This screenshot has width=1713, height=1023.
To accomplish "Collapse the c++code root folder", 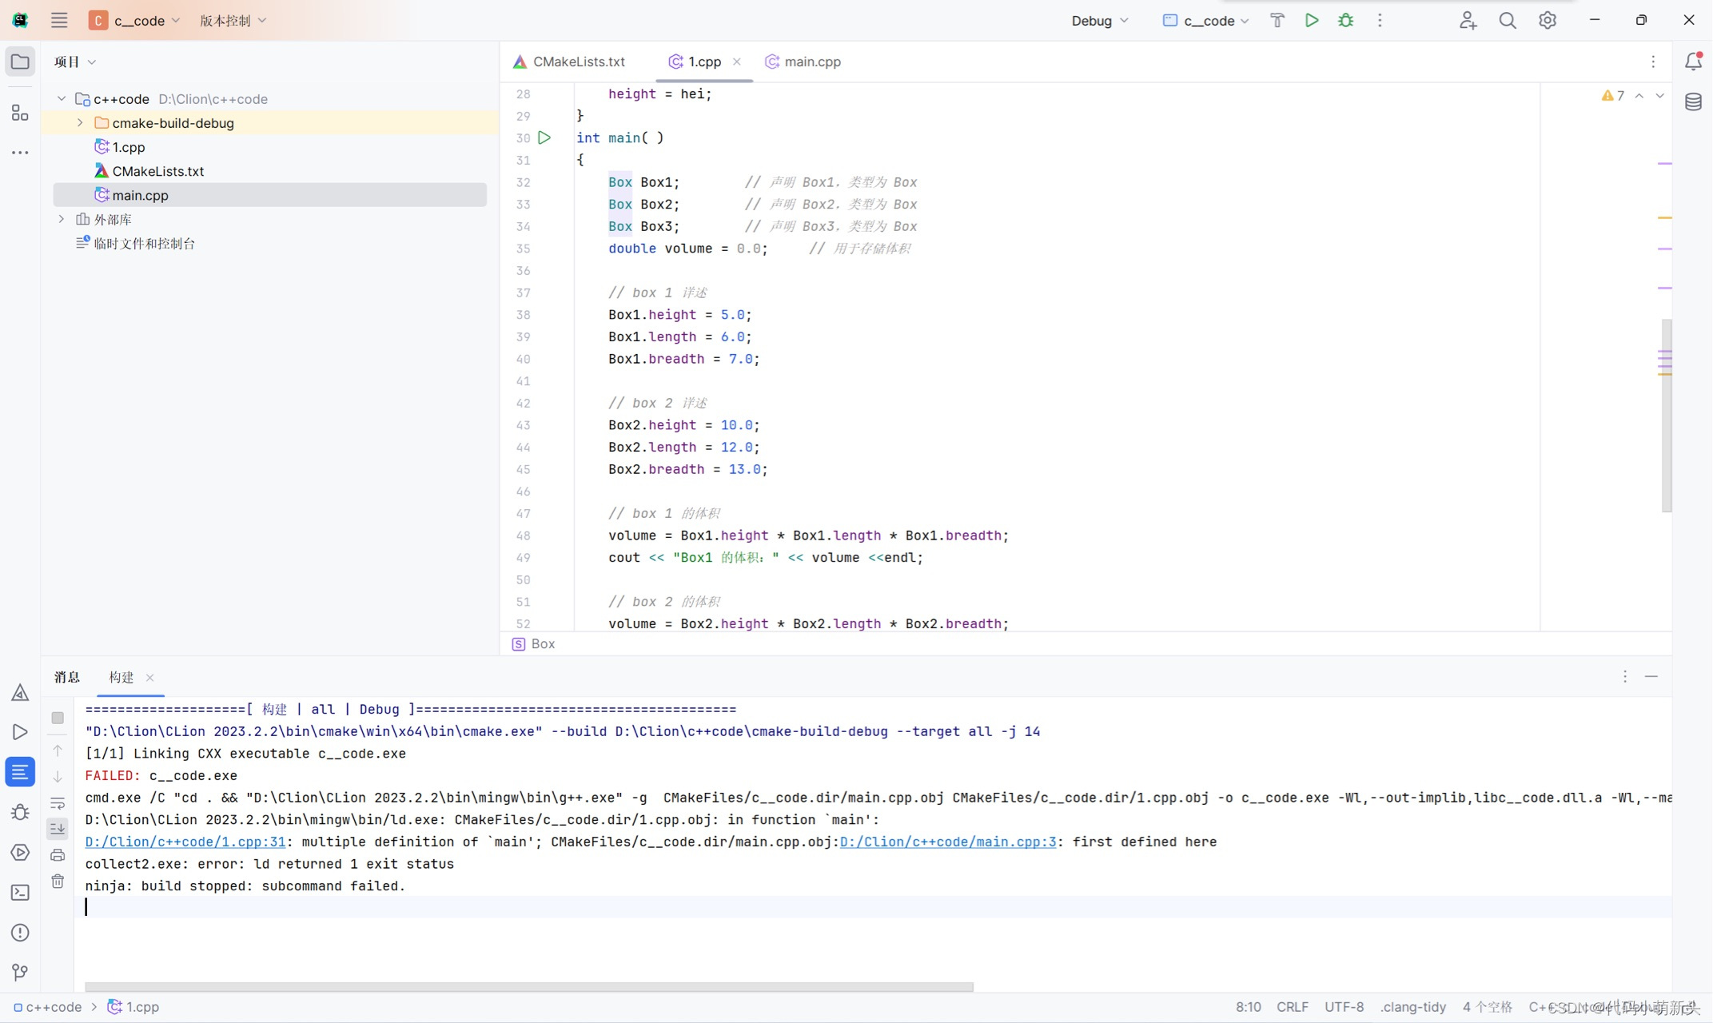I will [62, 99].
